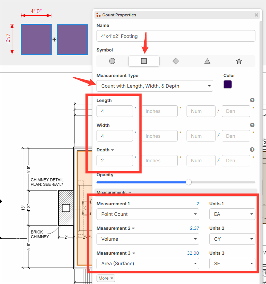The width and height of the screenshot is (266, 284).
Task: Click the Length Den fraction input
Action: coord(236,111)
